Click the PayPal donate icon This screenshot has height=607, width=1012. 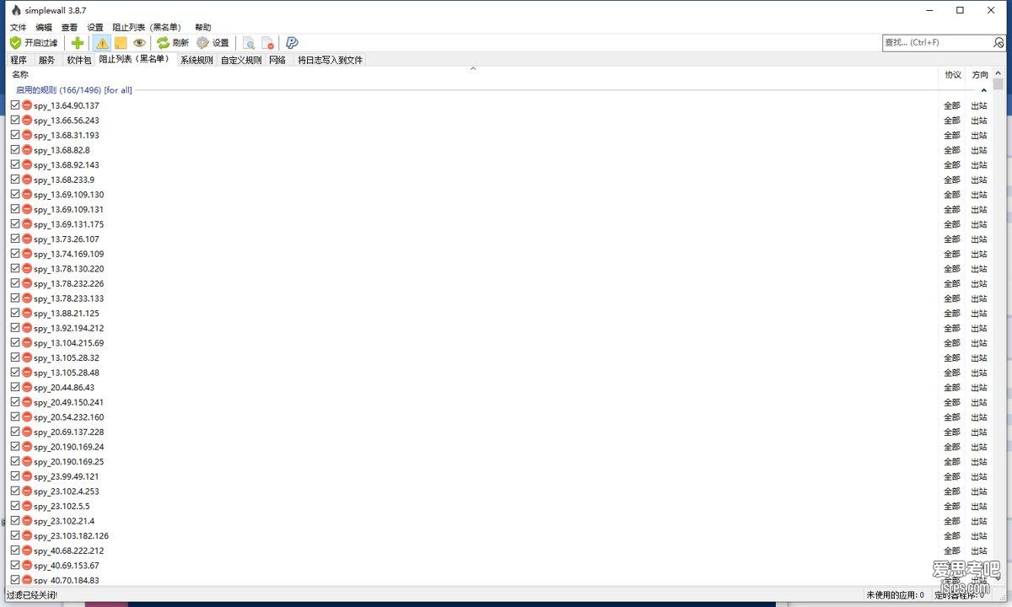coord(292,43)
